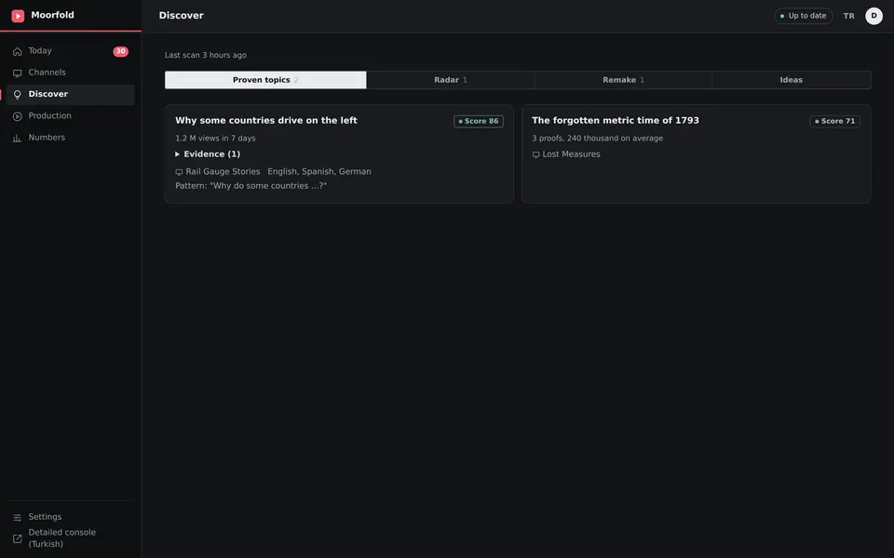Image resolution: width=894 pixels, height=558 pixels.
Task: Switch language via TR button
Action: click(x=848, y=16)
